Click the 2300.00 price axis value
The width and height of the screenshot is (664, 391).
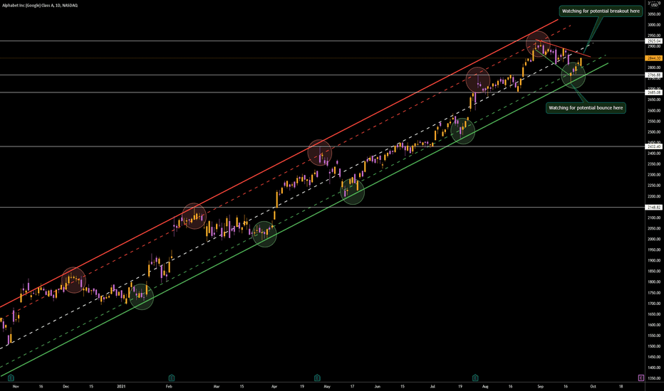654,175
